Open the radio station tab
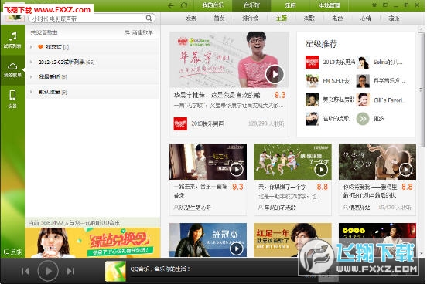This screenshot has width=427, height=284. (337, 19)
